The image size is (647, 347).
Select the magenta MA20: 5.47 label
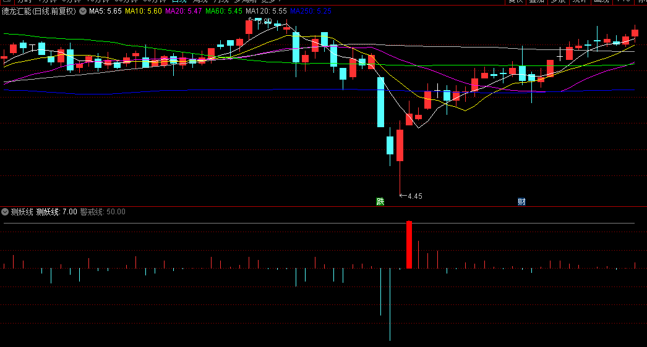tap(184, 11)
